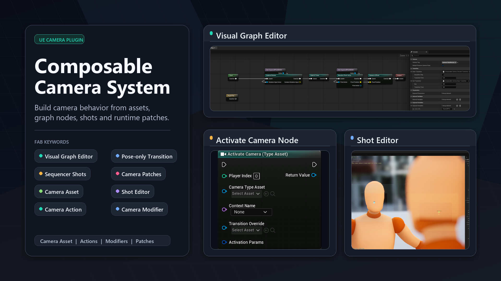501x281 pixels.
Task: Click the Player Index input pin
Action: pyautogui.click(x=224, y=176)
